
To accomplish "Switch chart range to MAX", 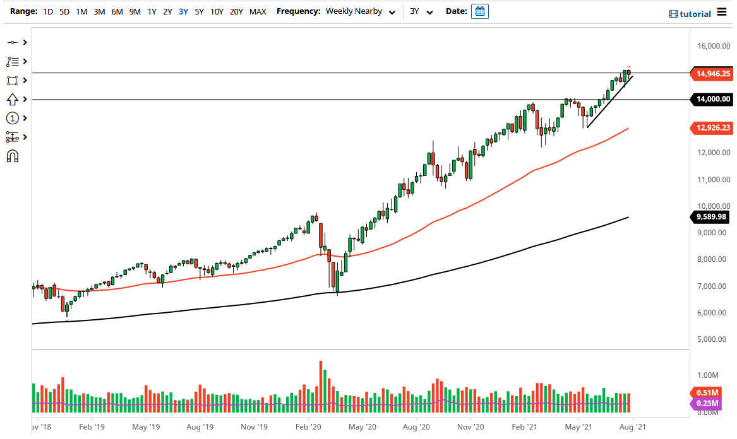I will pyautogui.click(x=257, y=11).
